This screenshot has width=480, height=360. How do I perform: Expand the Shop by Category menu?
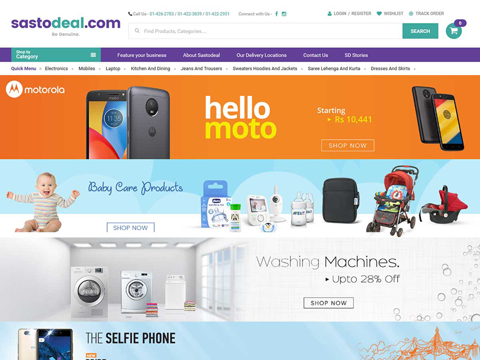point(56,54)
